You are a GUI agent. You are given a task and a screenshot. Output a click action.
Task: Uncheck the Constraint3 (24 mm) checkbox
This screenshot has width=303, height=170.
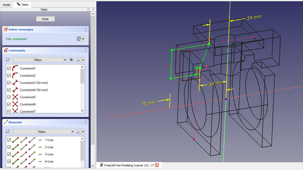(x=9, y=83)
